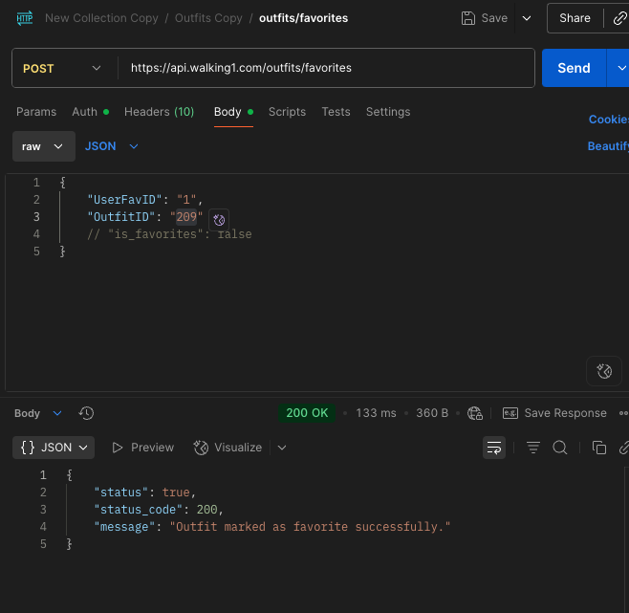The width and height of the screenshot is (629, 613).
Task: Copy request link via chain icon
Action: click(619, 18)
